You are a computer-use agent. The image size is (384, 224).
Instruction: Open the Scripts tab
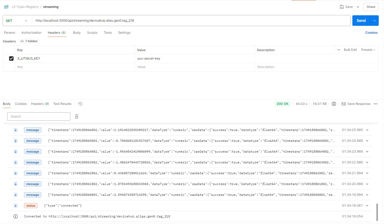[92, 33]
